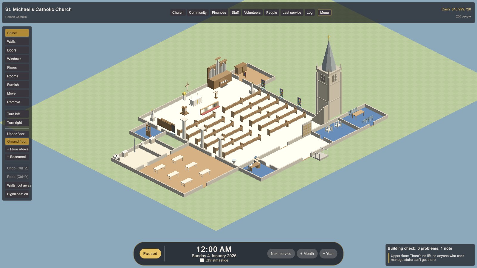The height and width of the screenshot is (268, 477).
Task: Add a basement level
Action: 17,157
